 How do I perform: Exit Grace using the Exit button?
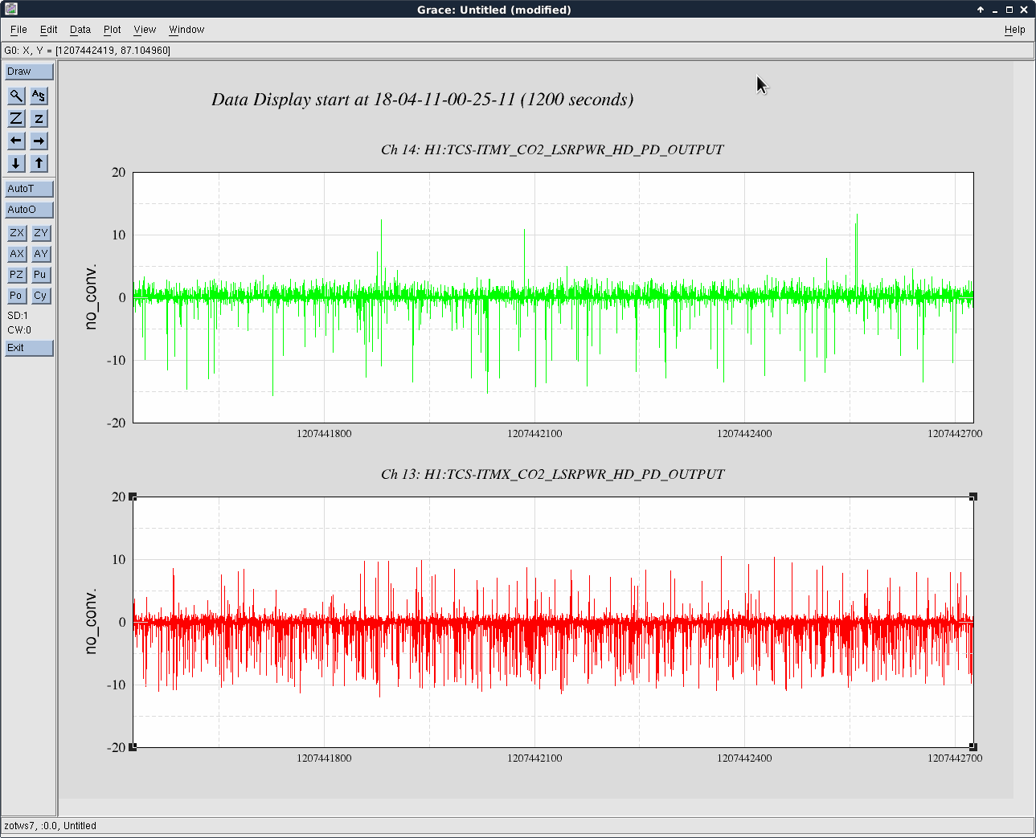pyautogui.click(x=29, y=348)
